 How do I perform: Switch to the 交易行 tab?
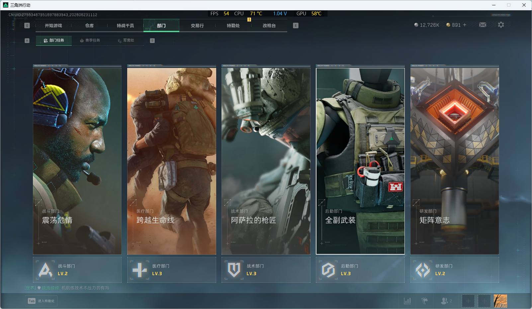[x=197, y=26]
